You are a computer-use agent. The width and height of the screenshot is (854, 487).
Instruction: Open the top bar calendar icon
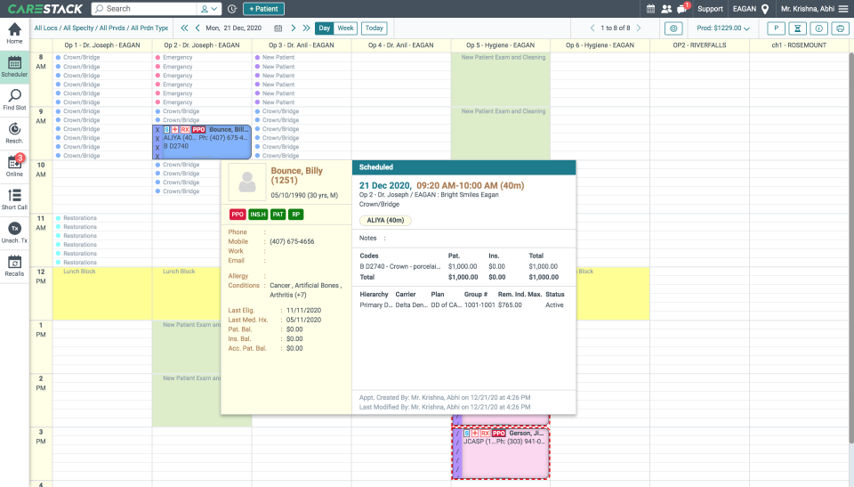pyautogui.click(x=650, y=9)
